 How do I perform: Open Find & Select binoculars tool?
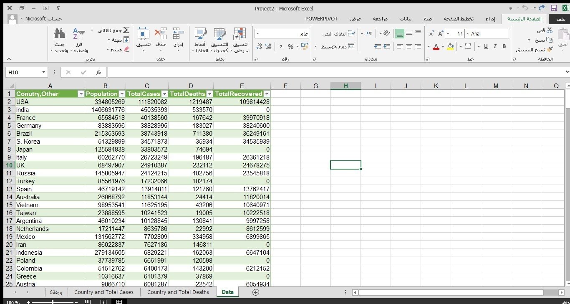pyautogui.click(x=59, y=34)
